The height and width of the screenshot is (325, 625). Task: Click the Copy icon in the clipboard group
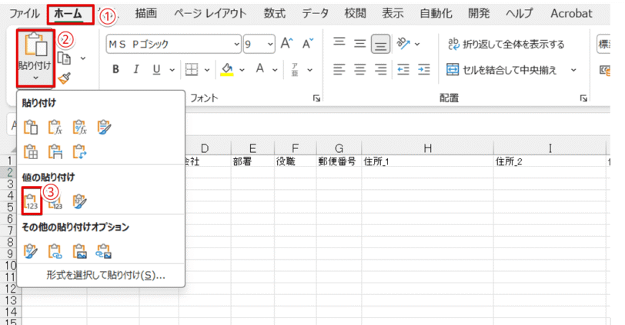pyautogui.click(x=64, y=58)
